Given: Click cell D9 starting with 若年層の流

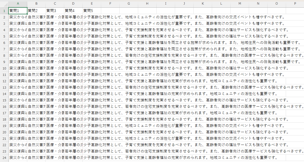Looking at the screenshot, I should coord(73,62).
